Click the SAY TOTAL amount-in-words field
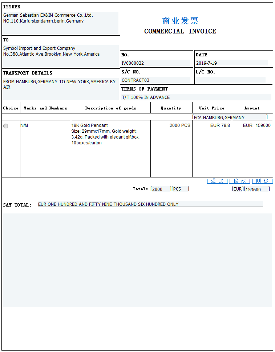 tap(150, 204)
